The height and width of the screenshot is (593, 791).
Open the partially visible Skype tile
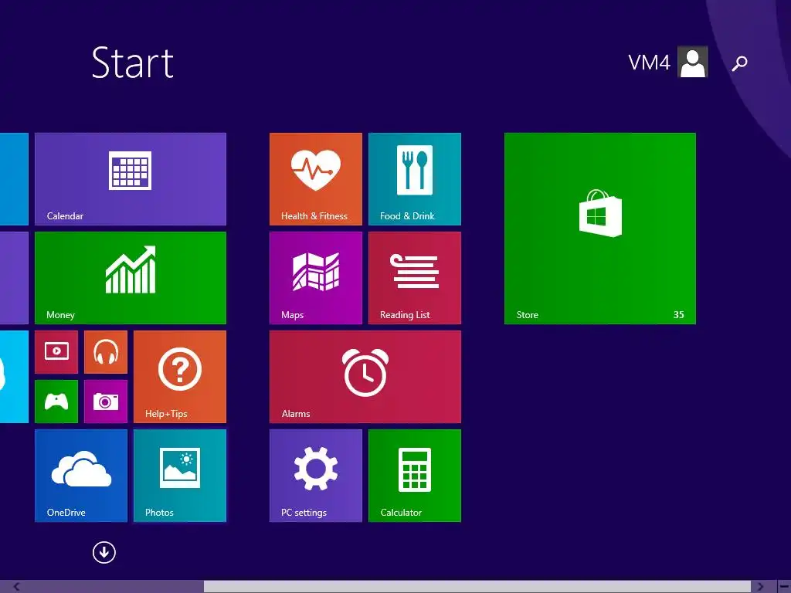[x=14, y=377]
